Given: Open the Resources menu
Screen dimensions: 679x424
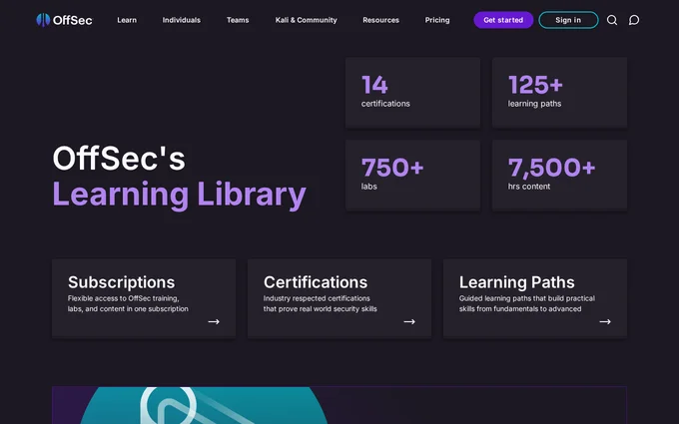Looking at the screenshot, I should [381, 20].
